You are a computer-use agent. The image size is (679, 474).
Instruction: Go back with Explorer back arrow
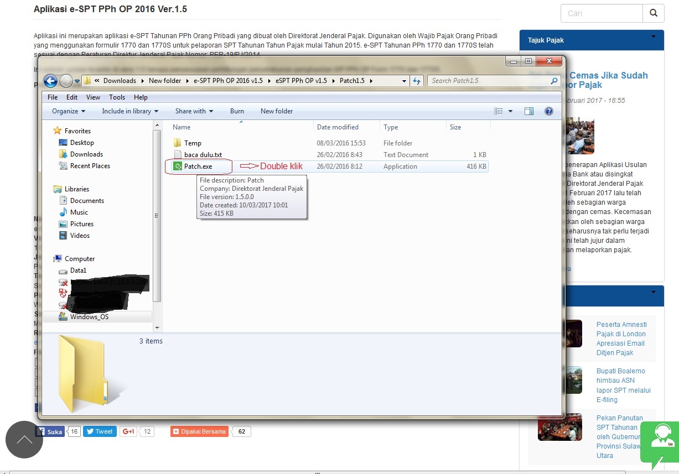(x=50, y=81)
